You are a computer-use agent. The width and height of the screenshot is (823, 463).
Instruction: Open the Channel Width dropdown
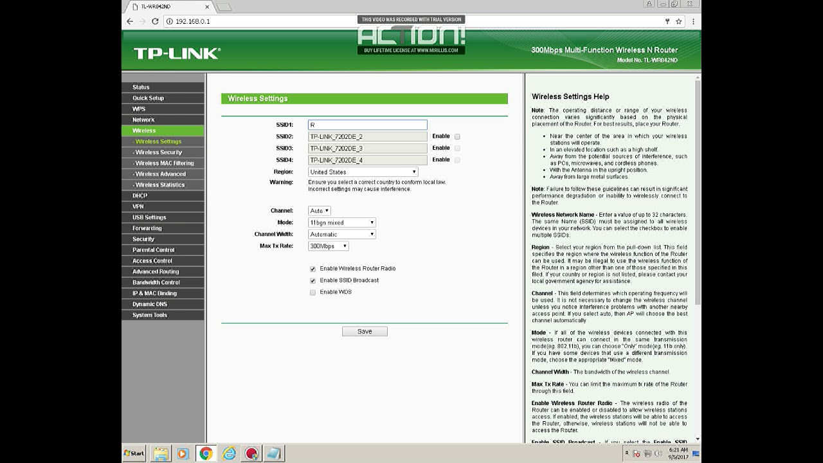tap(342, 234)
